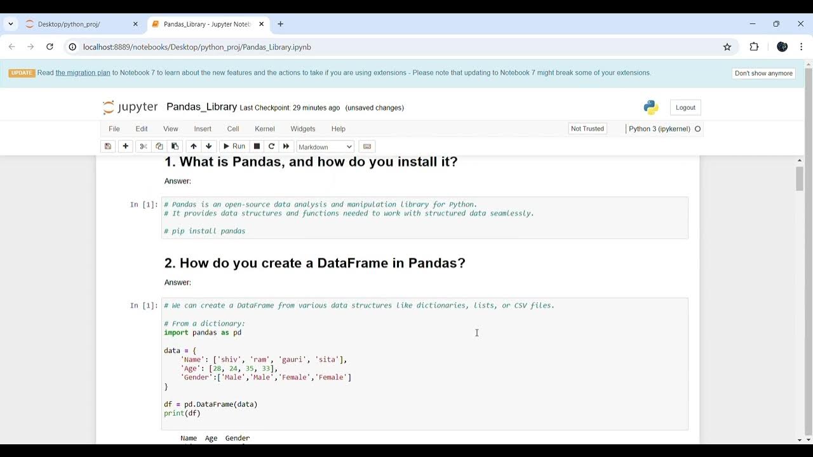Close the Desktop/python_proj/ tab

(135, 24)
